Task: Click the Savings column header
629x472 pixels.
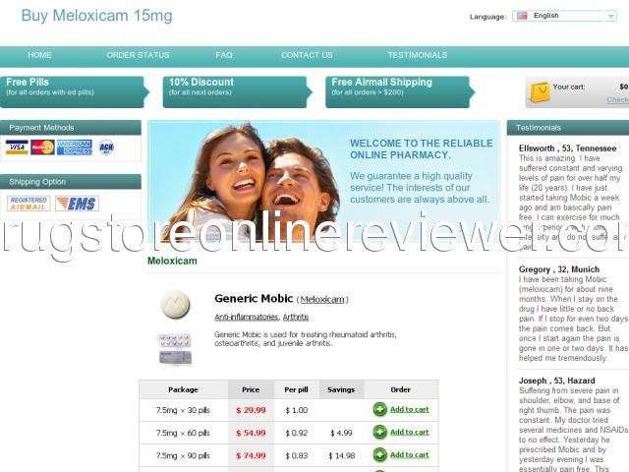Action: [x=341, y=389]
